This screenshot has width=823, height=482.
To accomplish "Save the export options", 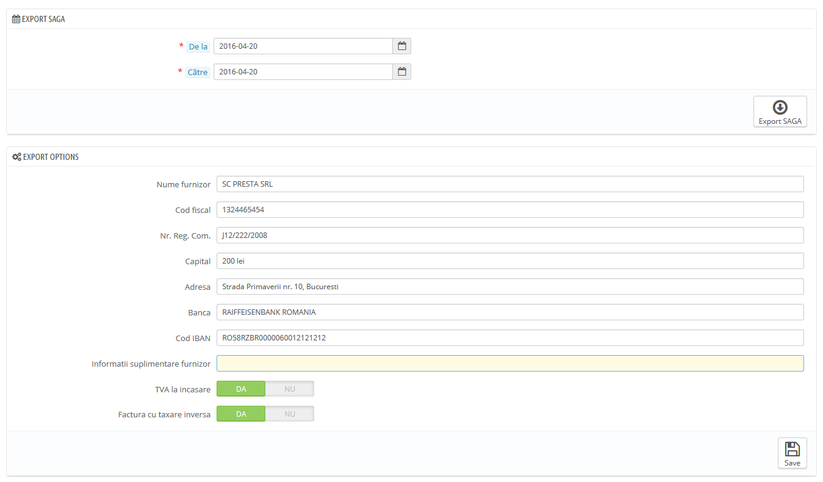I will point(792,453).
